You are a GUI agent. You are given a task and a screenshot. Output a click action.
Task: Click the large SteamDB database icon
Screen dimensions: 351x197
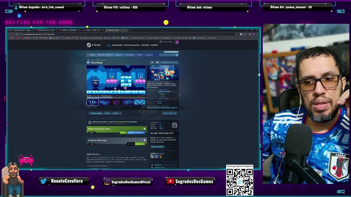[x=175, y=125]
